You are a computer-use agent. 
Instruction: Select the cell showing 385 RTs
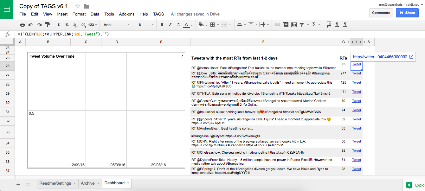pos(343,66)
